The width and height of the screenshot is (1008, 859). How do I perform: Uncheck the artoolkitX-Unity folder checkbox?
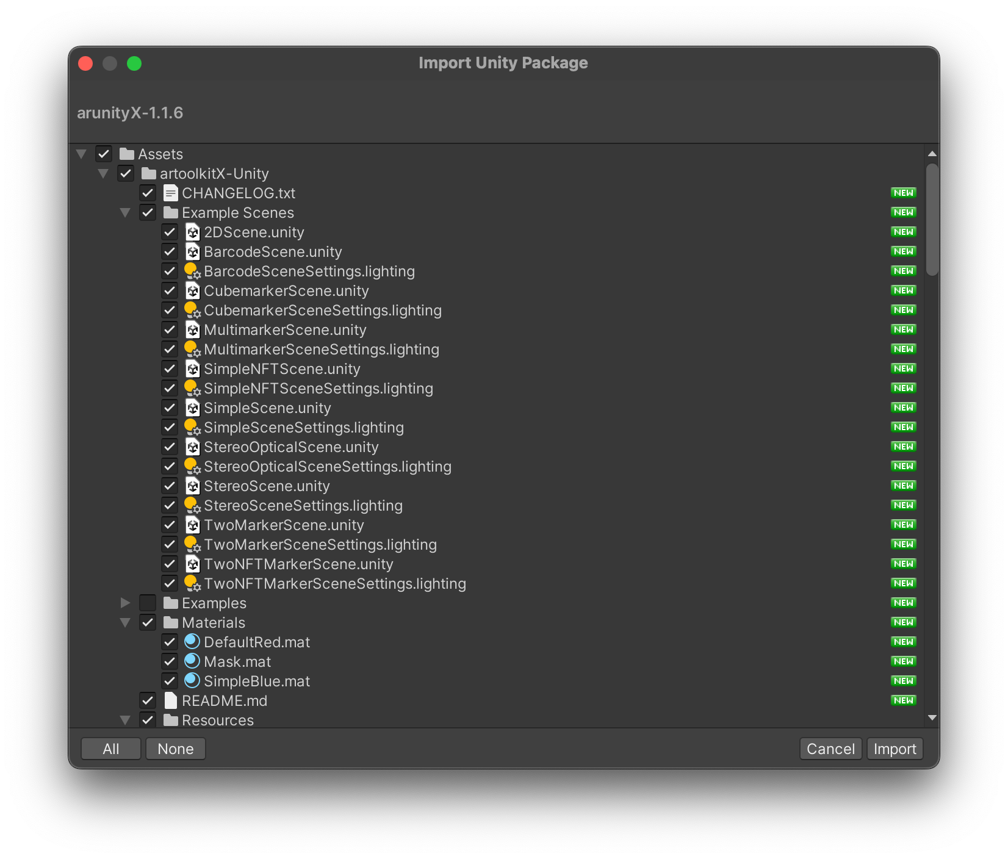click(126, 173)
